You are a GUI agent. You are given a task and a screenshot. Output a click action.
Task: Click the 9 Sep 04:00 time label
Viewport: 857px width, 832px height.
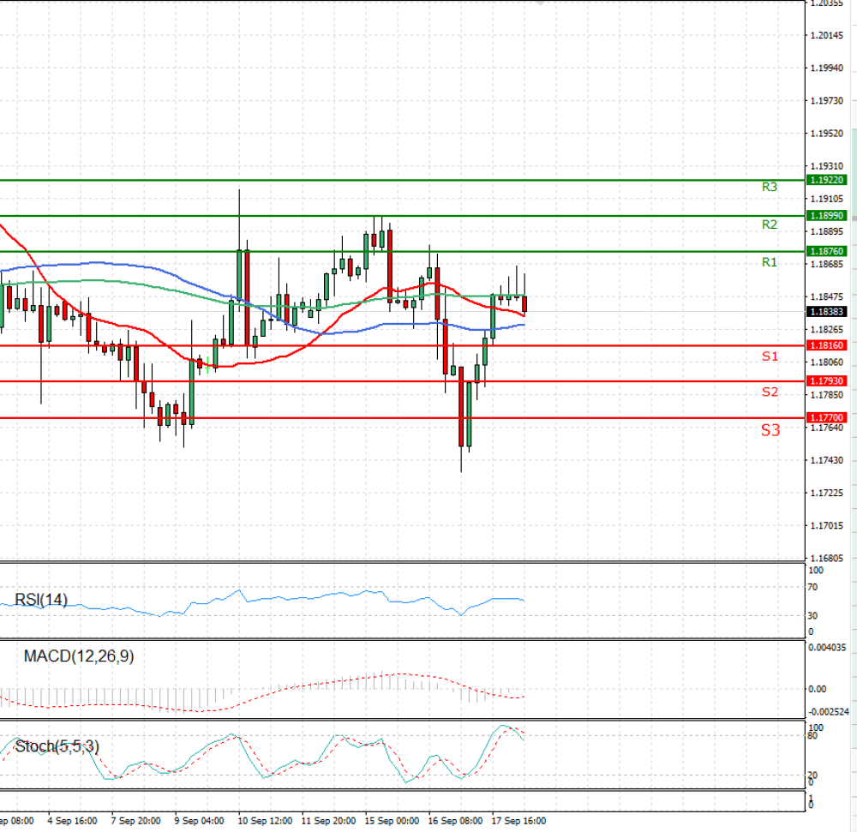pyautogui.click(x=199, y=821)
